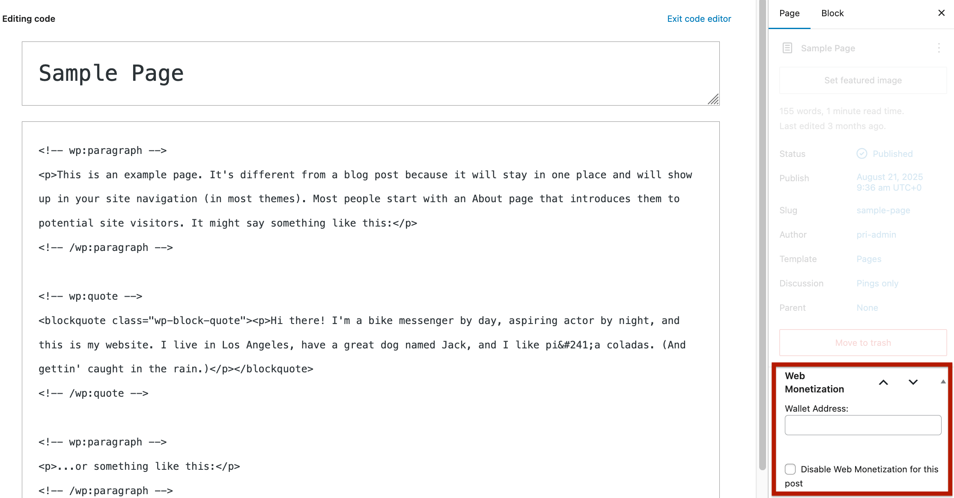Collapse the Web Monetization panel

pos(943,382)
